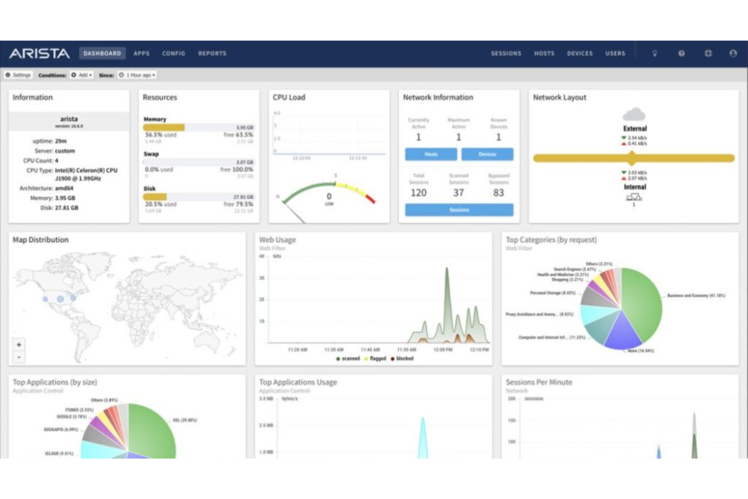Go to the Apps tab

[142, 53]
